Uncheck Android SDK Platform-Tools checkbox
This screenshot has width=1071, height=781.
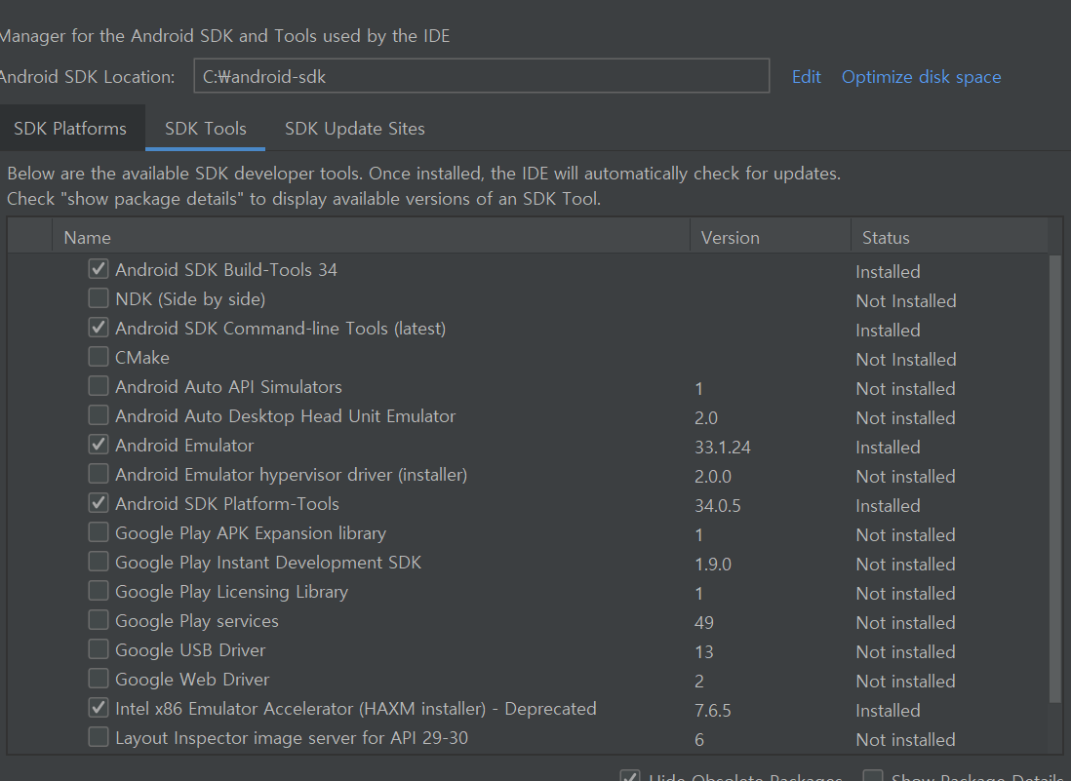(x=99, y=504)
